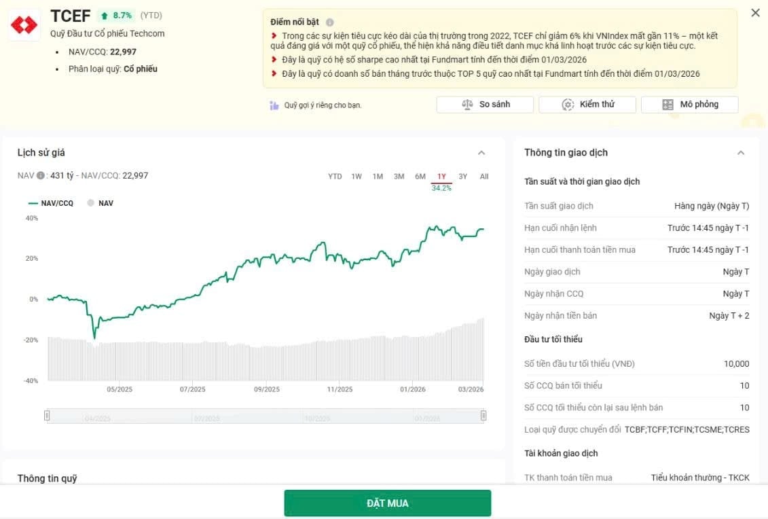768x519 pixels.
Task: Click the right handle of chart range slider
Action: point(483,415)
